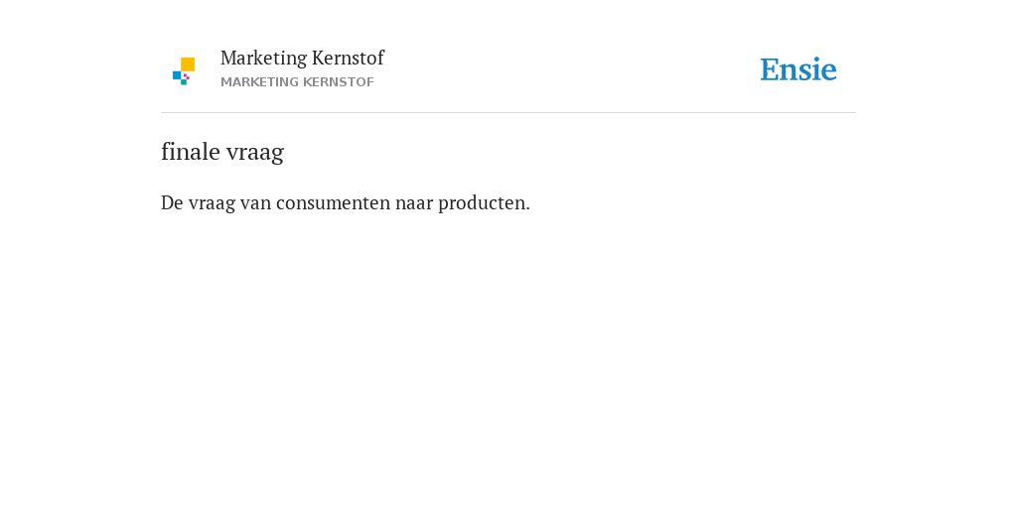1017x508 pixels.
Task: Click the word 'Kernstof' in the title
Action: (x=349, y=58)
